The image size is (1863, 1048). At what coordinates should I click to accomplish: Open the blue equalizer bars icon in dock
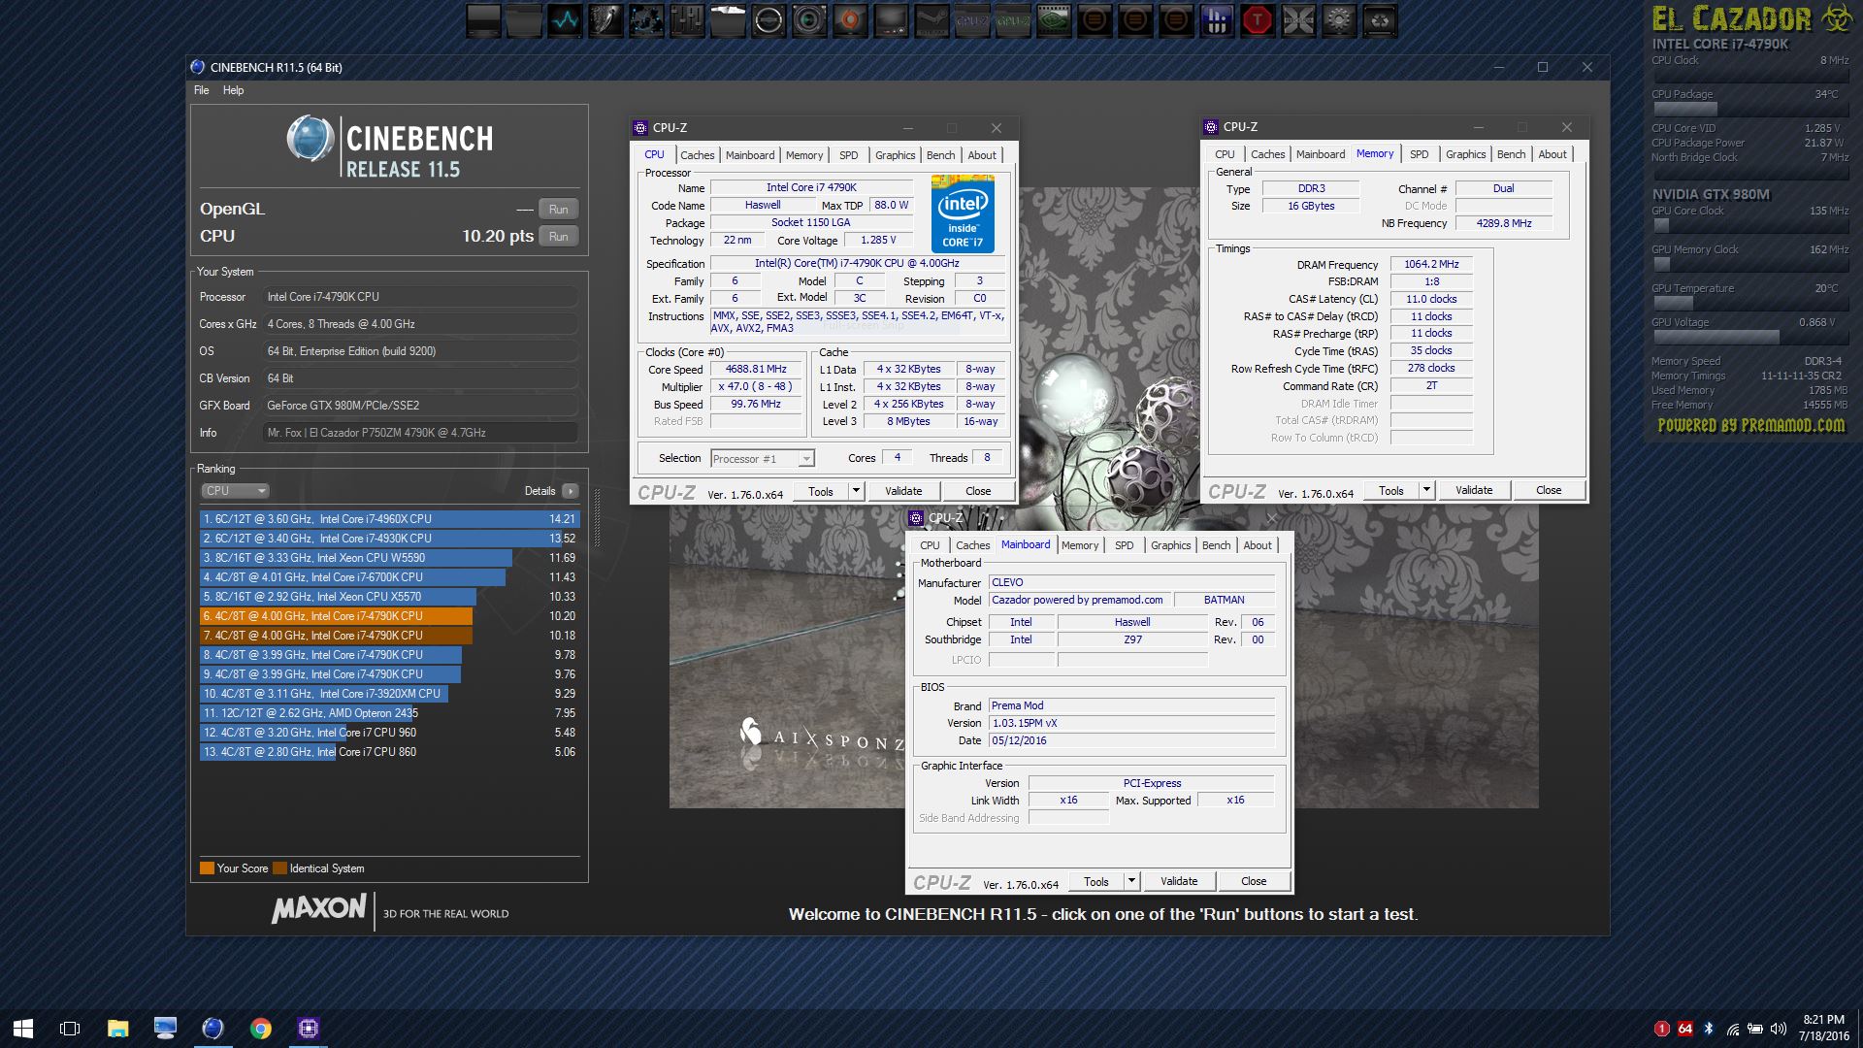[1217, 19]
